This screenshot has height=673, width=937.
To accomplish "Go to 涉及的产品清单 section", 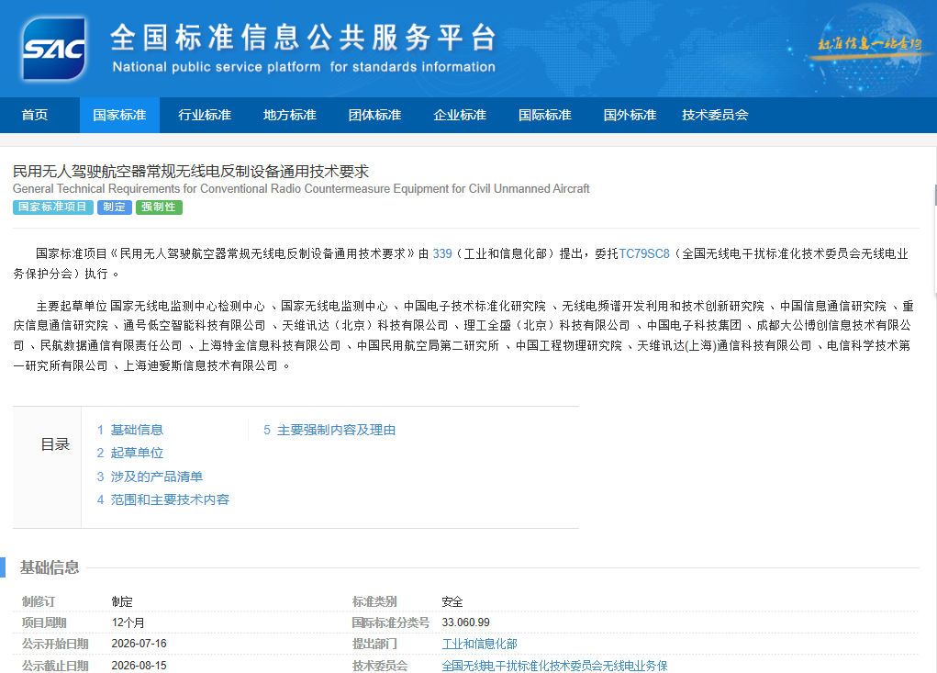I will point(150,477).
